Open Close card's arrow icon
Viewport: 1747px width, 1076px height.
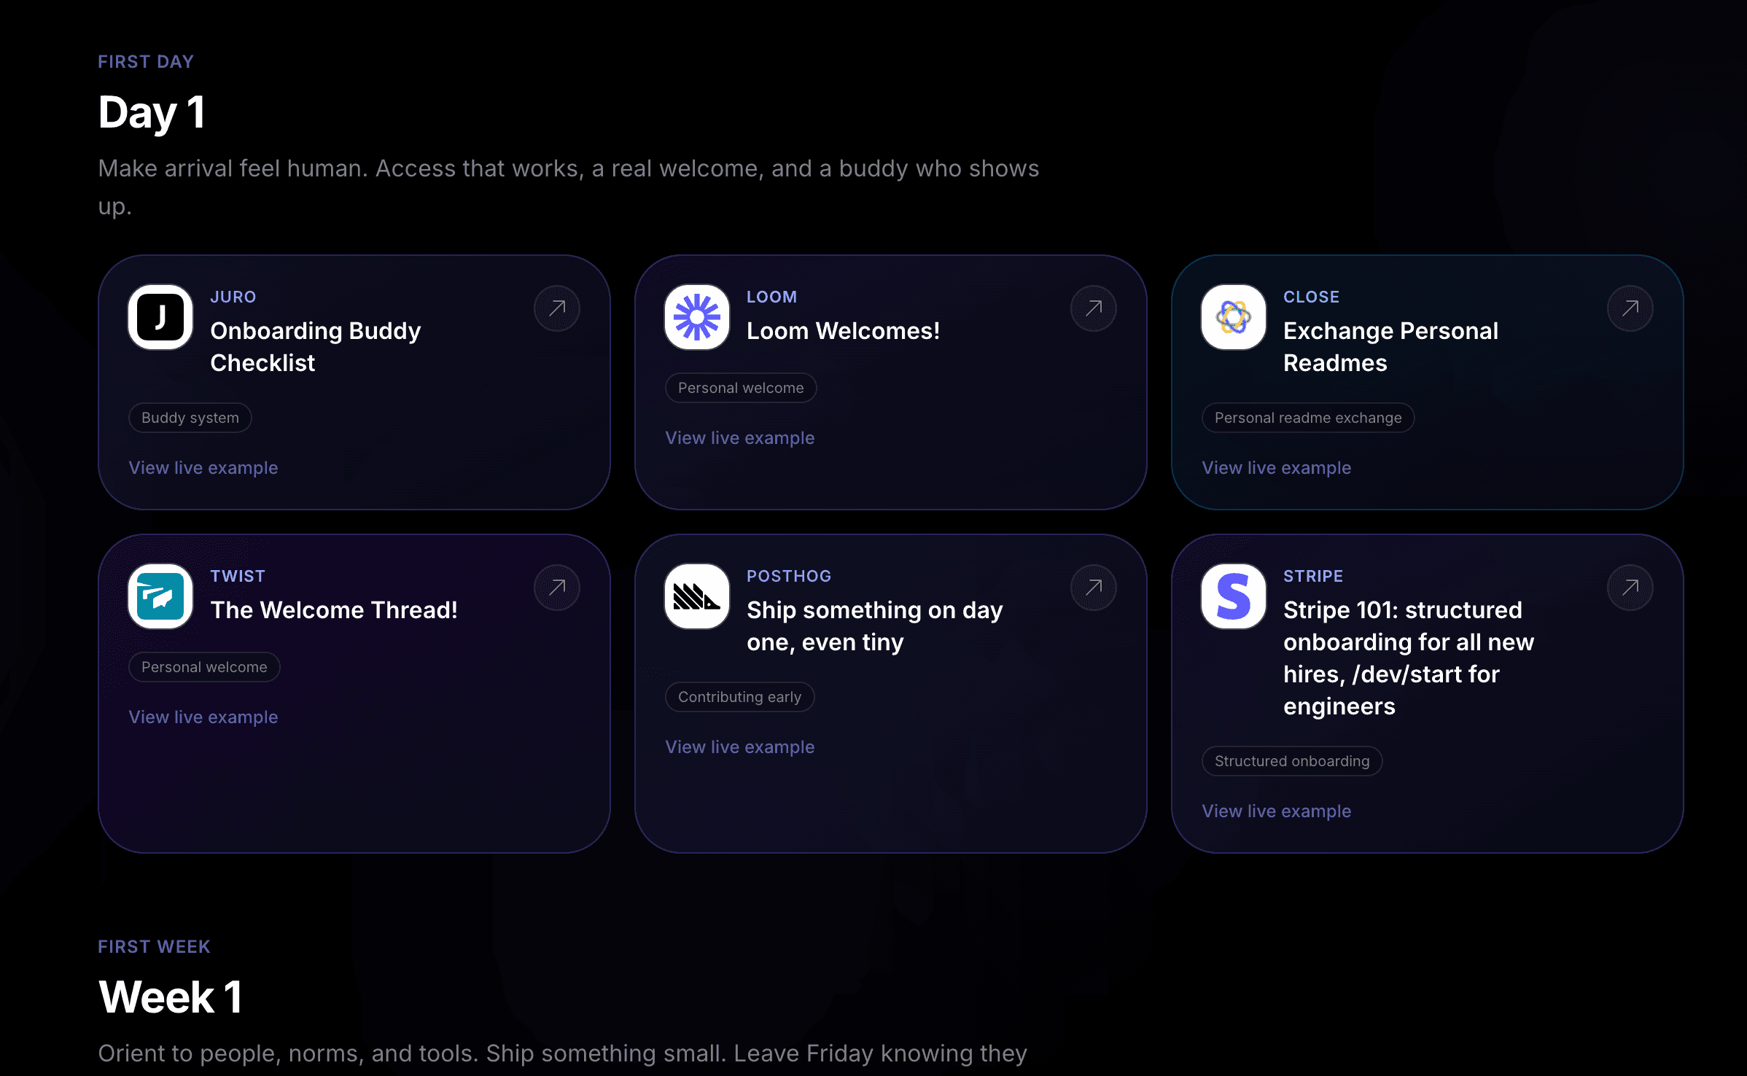point(1630,308)
